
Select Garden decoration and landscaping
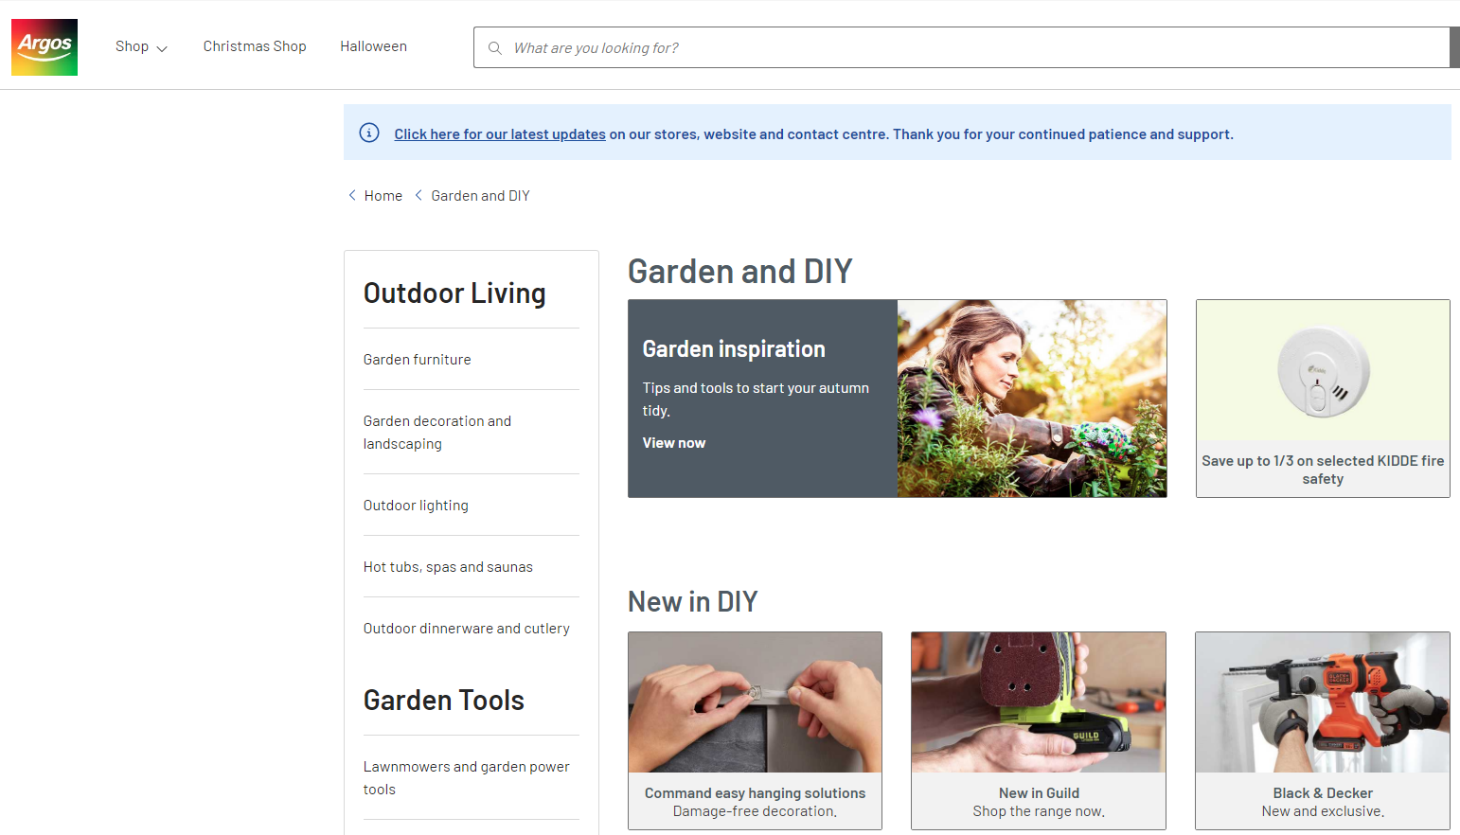point(436,433)
